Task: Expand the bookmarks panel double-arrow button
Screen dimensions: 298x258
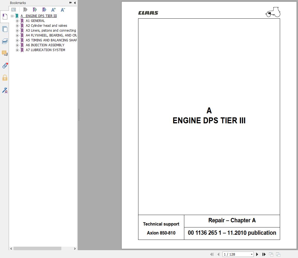Action: [x=71, y=3]
